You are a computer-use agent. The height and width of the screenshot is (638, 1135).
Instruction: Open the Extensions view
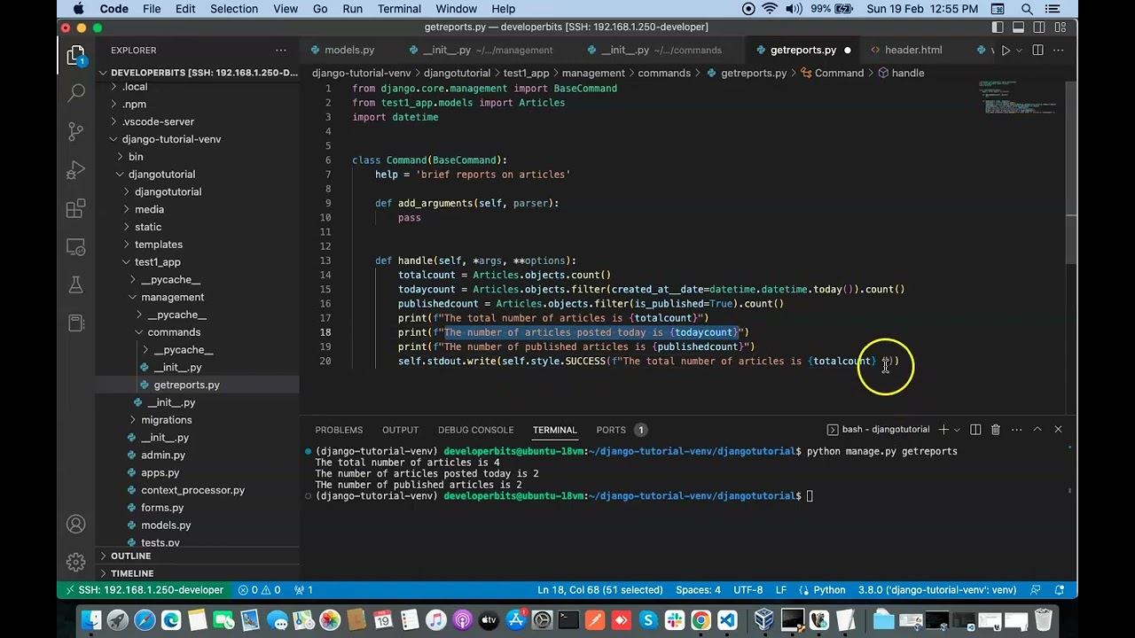76,208
